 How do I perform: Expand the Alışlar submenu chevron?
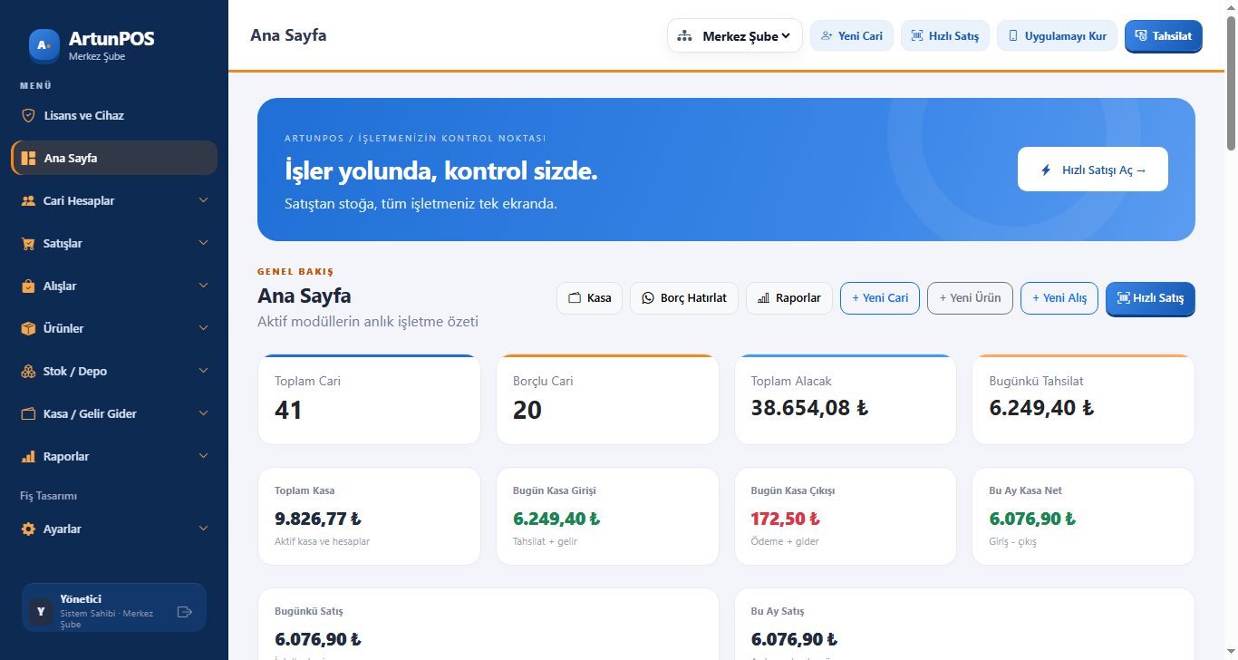(x=203, y=286)
